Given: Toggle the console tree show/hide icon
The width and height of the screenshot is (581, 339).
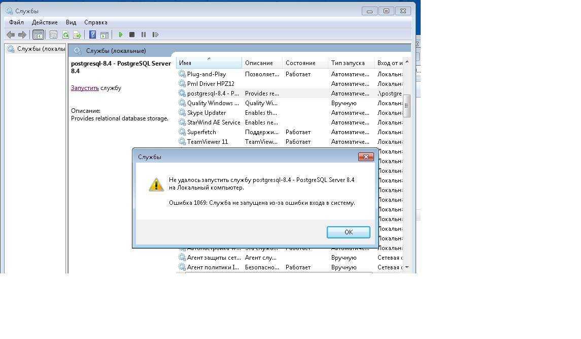Looking at the screenshot, I should click(38, 35).
